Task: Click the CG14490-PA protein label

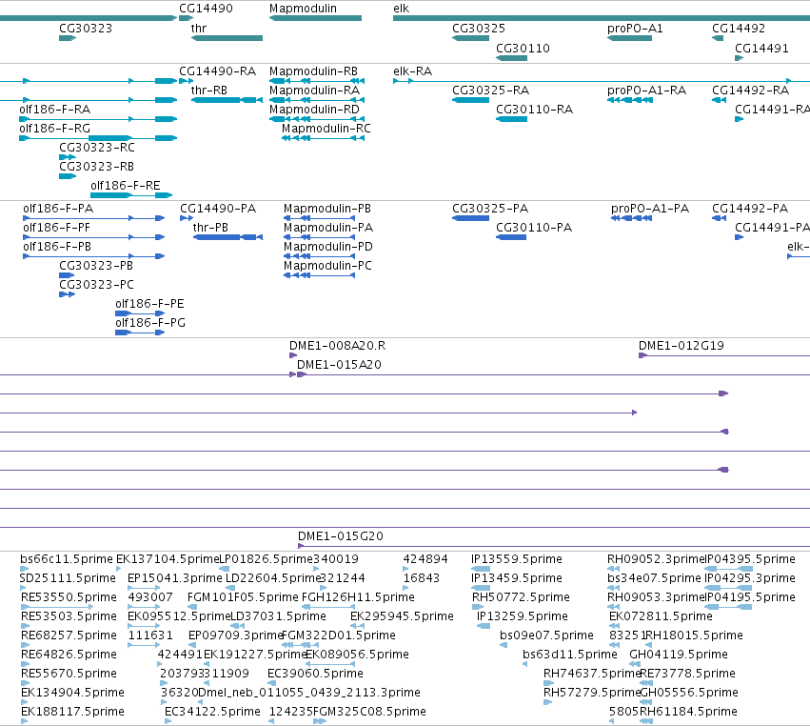Action: (x=217, y=209)
